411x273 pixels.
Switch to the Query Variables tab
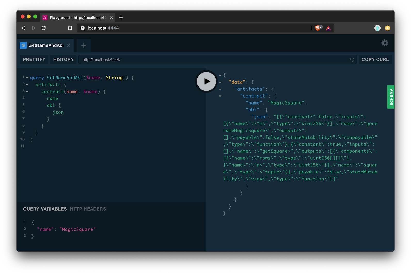45,209
